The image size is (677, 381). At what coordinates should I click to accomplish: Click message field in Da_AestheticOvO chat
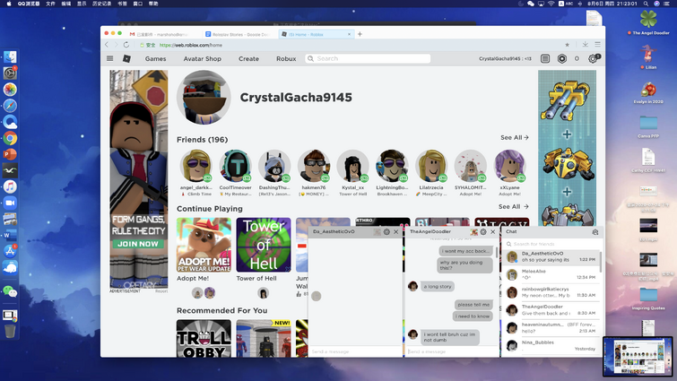(x=355, y=351)
